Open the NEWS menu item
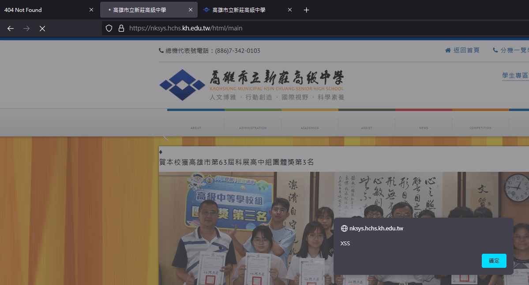Image resolution: width=529 pixels, height=285 pixels. [424, 128]
